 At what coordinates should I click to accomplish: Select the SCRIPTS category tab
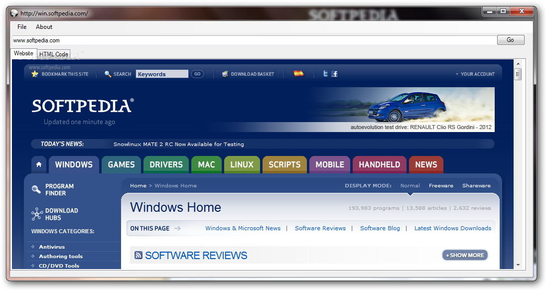click(x=284, y=165)
